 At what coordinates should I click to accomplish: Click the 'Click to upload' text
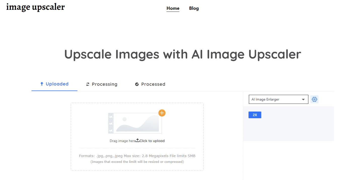click(x=152, y=141)
